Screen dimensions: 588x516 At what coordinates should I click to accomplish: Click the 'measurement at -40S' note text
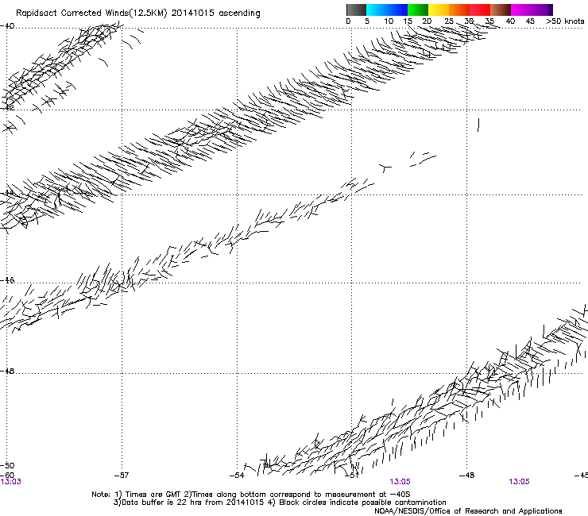pos(368,495)
